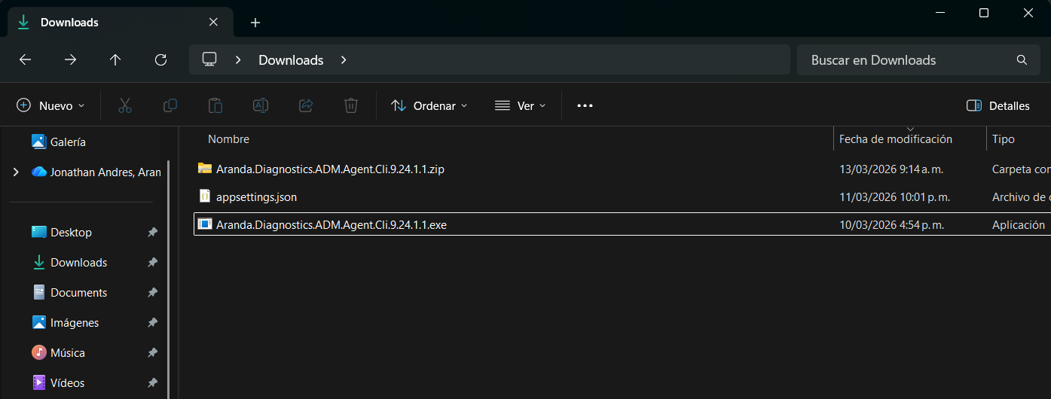The width and height of the screenshot is (1051, 399).
Task: Click the Copy icon in toolbar
Action: [170, 106]
